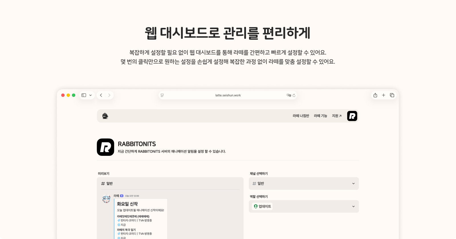The image size is (456, 239).
Task: Show tab overview icon in browser toolbar
Action: pos(392,95)
